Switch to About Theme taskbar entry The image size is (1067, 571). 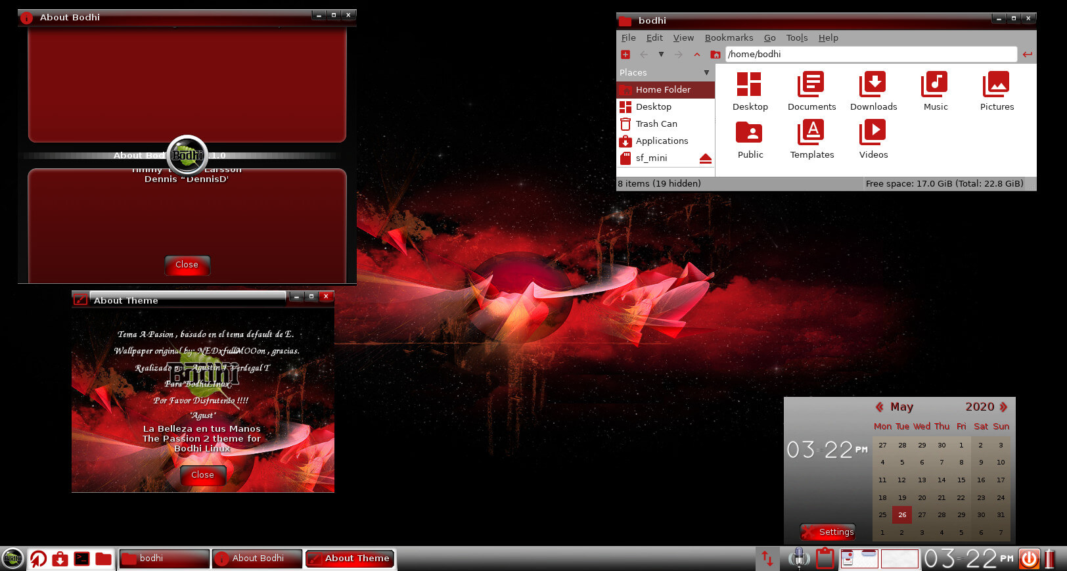click(350, 559)
